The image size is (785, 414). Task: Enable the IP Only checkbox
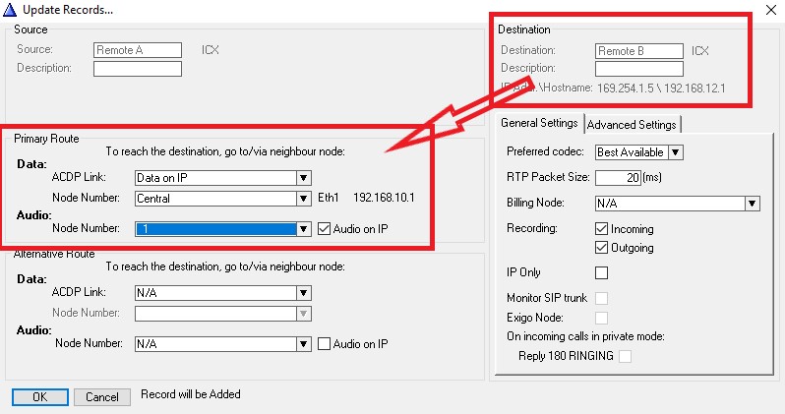point(601,272)
